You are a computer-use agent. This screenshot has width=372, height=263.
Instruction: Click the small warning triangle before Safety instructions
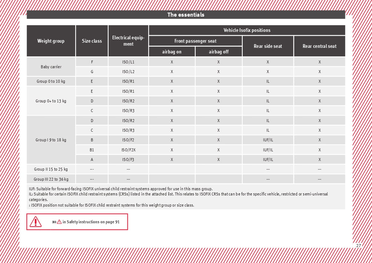[x=59, y=222]
